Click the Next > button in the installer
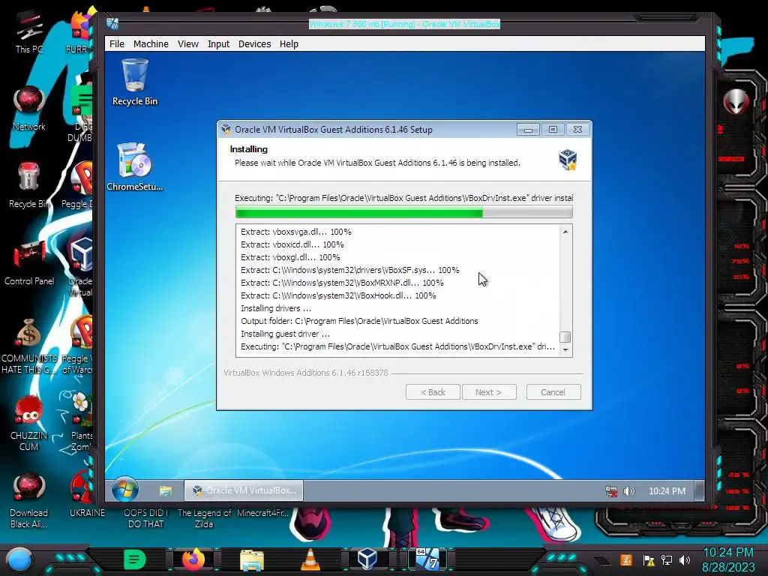Viewport: 768px width, 576px height. pos(489,391)
